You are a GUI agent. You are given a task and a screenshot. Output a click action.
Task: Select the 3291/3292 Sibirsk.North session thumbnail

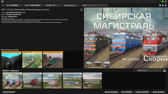pos(52,81)
